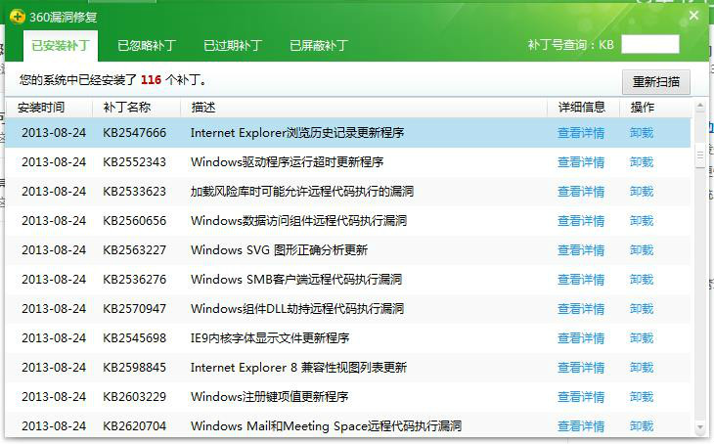Screen dimensions: 714x444
Task: Click the scrollbar down arrow
Action: tap(700, 427)
